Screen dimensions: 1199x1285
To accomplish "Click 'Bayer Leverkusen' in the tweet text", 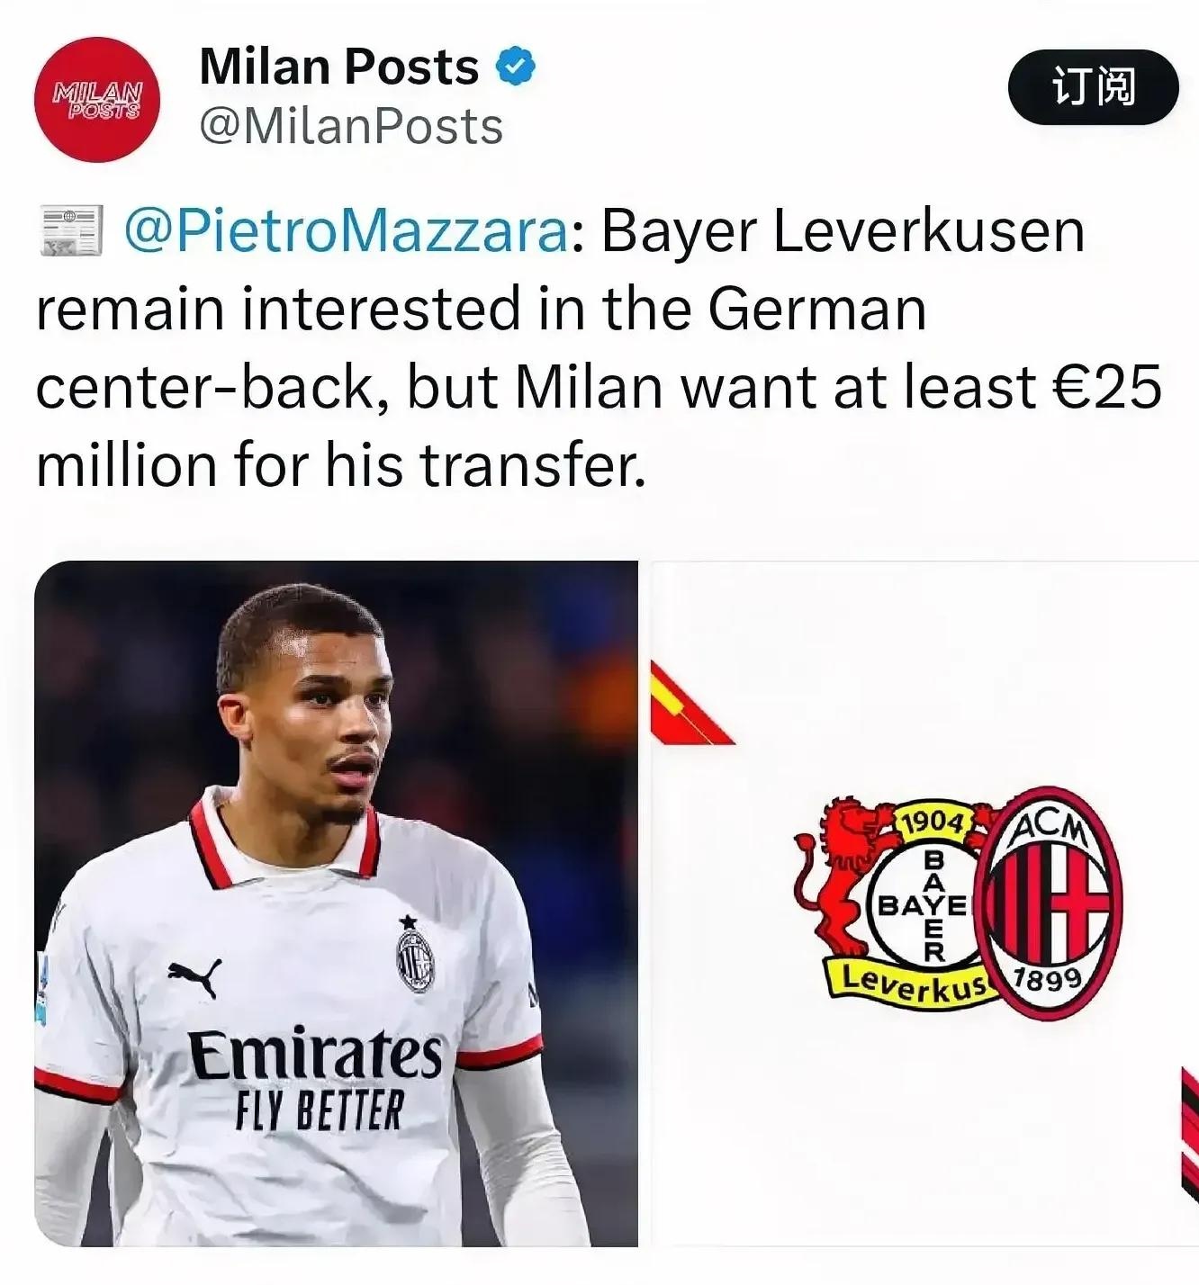I will click(843, 231).
